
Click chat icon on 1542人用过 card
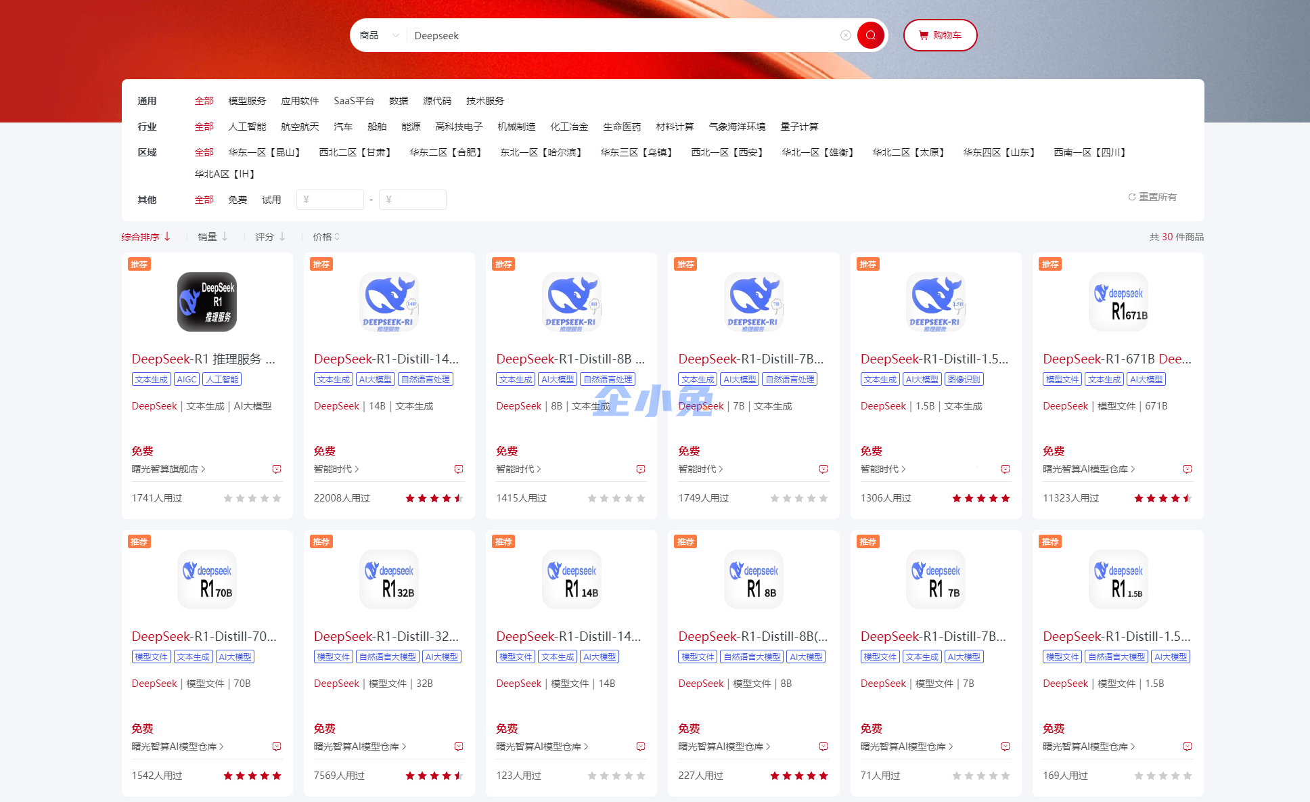click(277, 747)
